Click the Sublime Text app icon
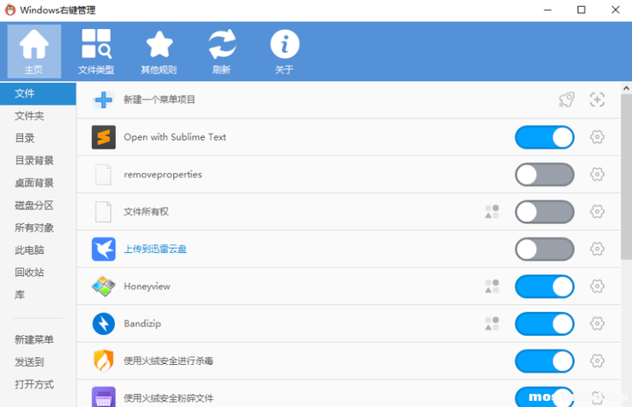The image size is (632, 407). pos(104,137)
